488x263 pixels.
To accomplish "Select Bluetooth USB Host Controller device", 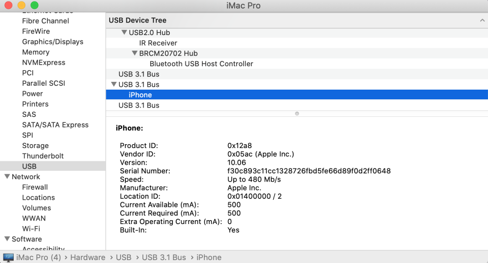I will click(297, 64).
